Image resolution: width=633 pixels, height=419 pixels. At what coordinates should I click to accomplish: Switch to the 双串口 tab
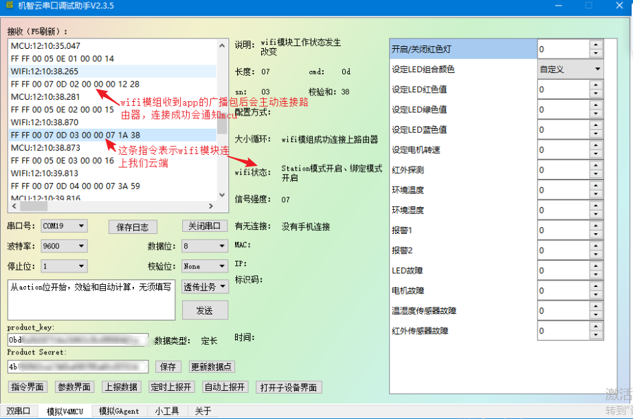(x=19, y=411)
